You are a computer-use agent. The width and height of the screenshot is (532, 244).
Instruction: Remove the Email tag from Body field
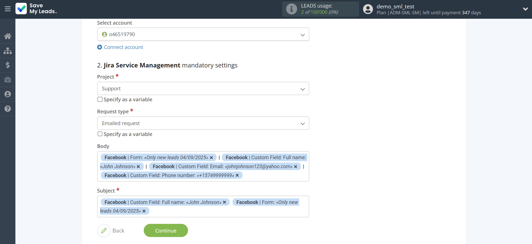(x=296, y=166)
